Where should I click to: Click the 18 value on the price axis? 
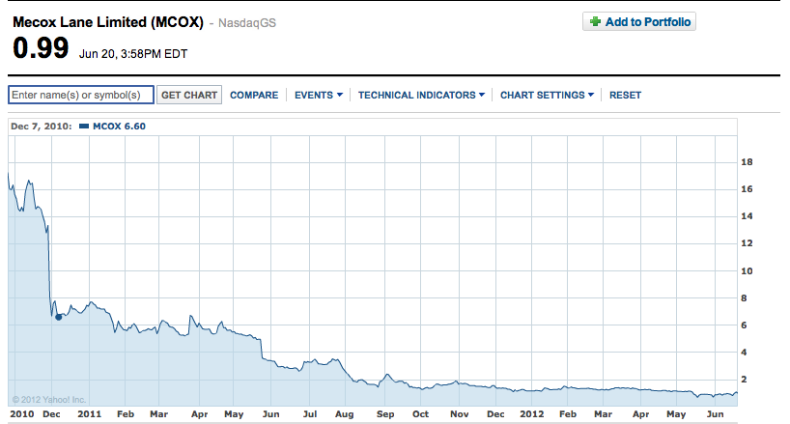click(x=746, y=162)
